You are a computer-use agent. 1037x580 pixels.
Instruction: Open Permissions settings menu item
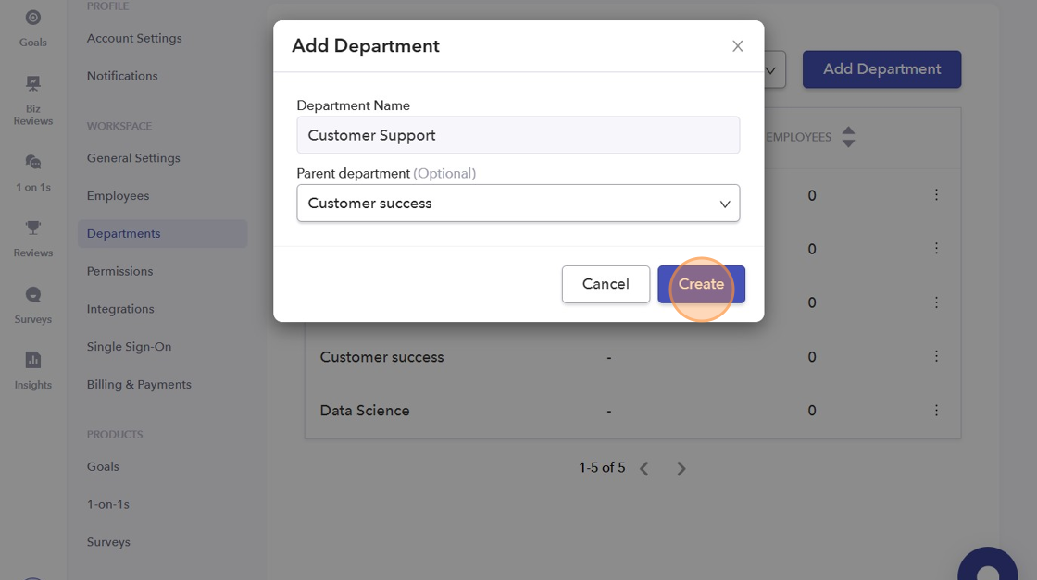point(119,271)
